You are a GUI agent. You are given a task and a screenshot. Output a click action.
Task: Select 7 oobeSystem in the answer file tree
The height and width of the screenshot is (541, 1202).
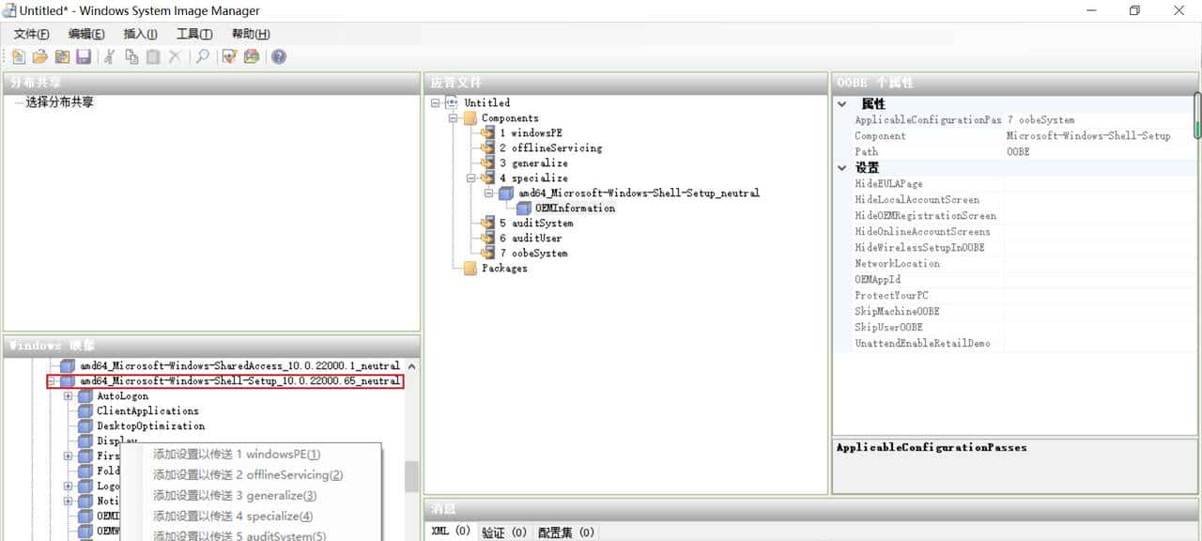point(532,254)
